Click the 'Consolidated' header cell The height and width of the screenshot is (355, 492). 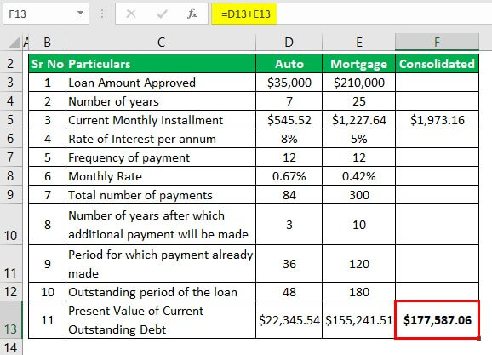[x=437, y=64]
